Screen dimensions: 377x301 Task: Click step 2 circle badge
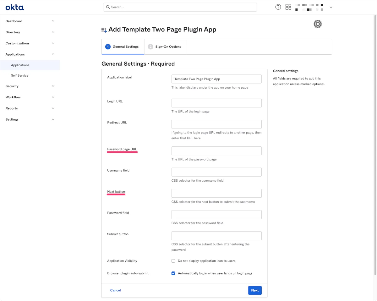150,47
